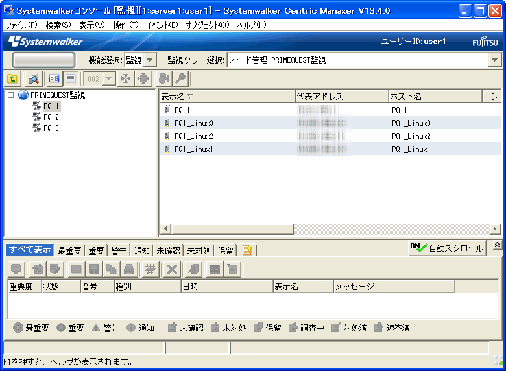Open the 操作(T) menu

[x=126, y=25]
